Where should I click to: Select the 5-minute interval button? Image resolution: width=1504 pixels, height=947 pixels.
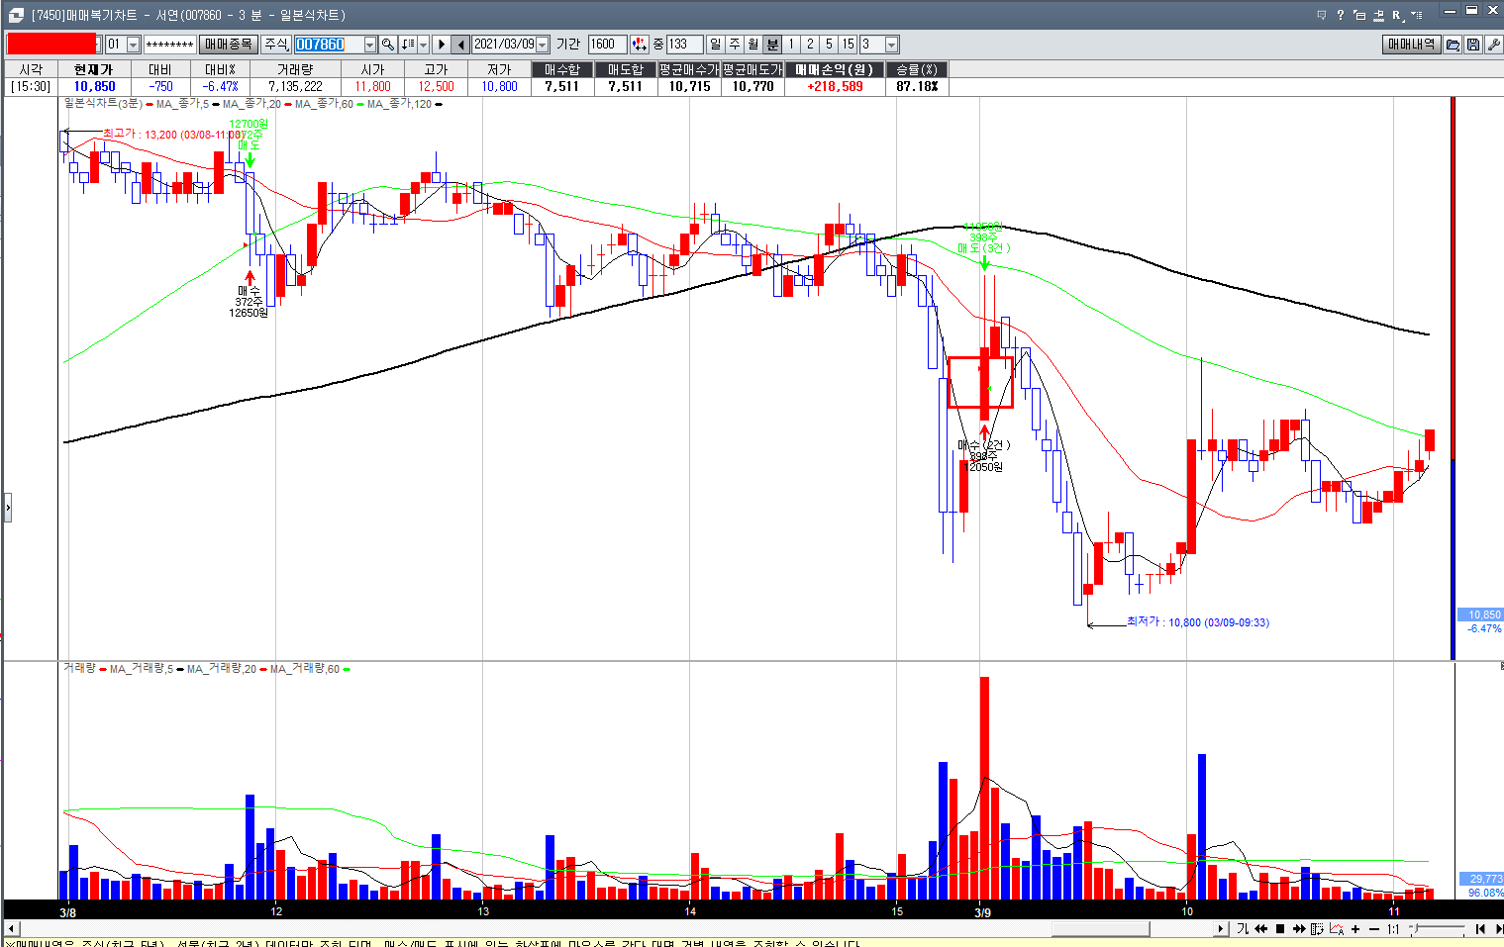coord(829,45)
